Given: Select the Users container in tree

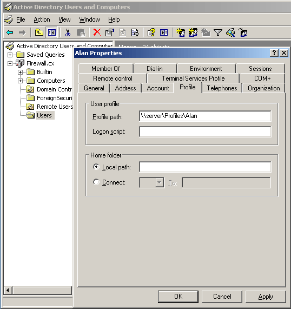Looking at the screenshot, I should pos(44,115).
